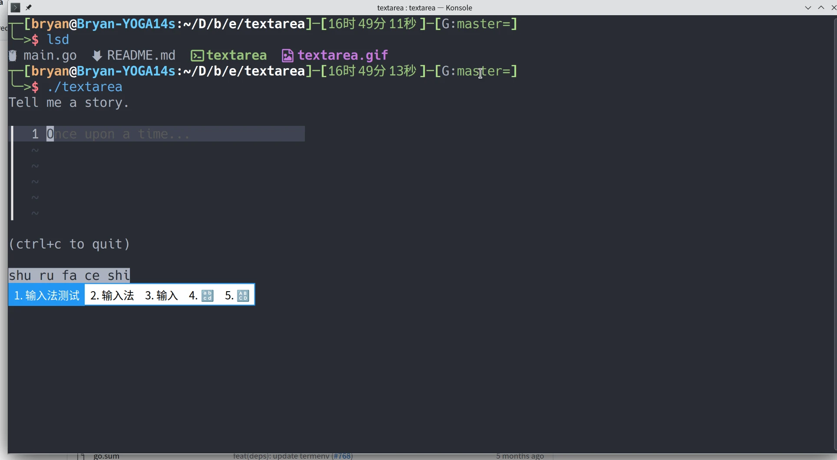Screen dimensions: 837x460
Task: Click the G:master= git status in second prompt
Action: [x=476, y=71]
